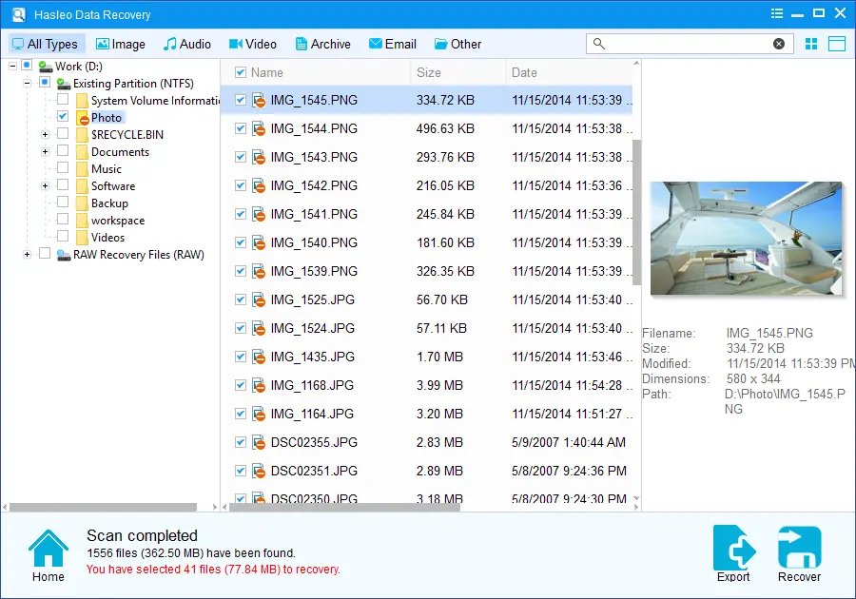Open the hamburger menu in the title bar
The image size is (856, 599).
click(775, 13)
